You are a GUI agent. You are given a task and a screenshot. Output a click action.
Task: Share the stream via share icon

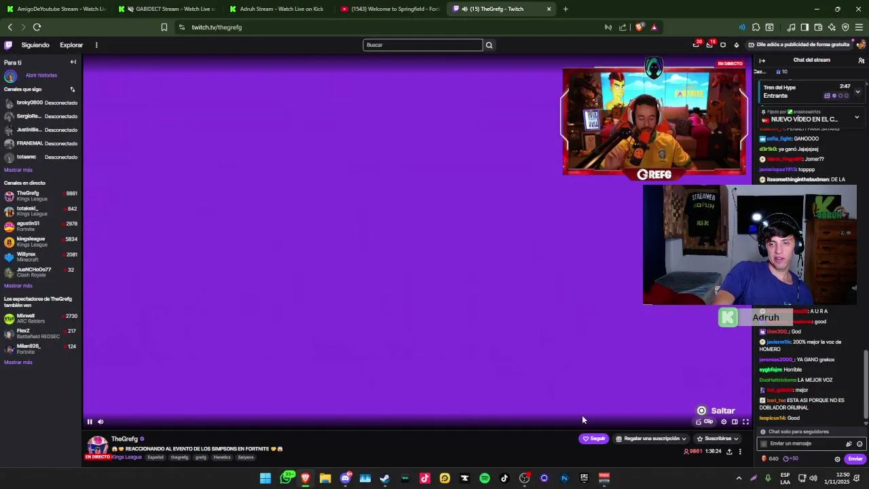pyautogui.click(x=729, y=452)
